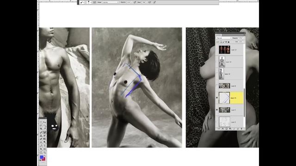The height and width of the screenshot is (166, 296).
Task: Hide the highlighted yellow layer
Action: 217,98
